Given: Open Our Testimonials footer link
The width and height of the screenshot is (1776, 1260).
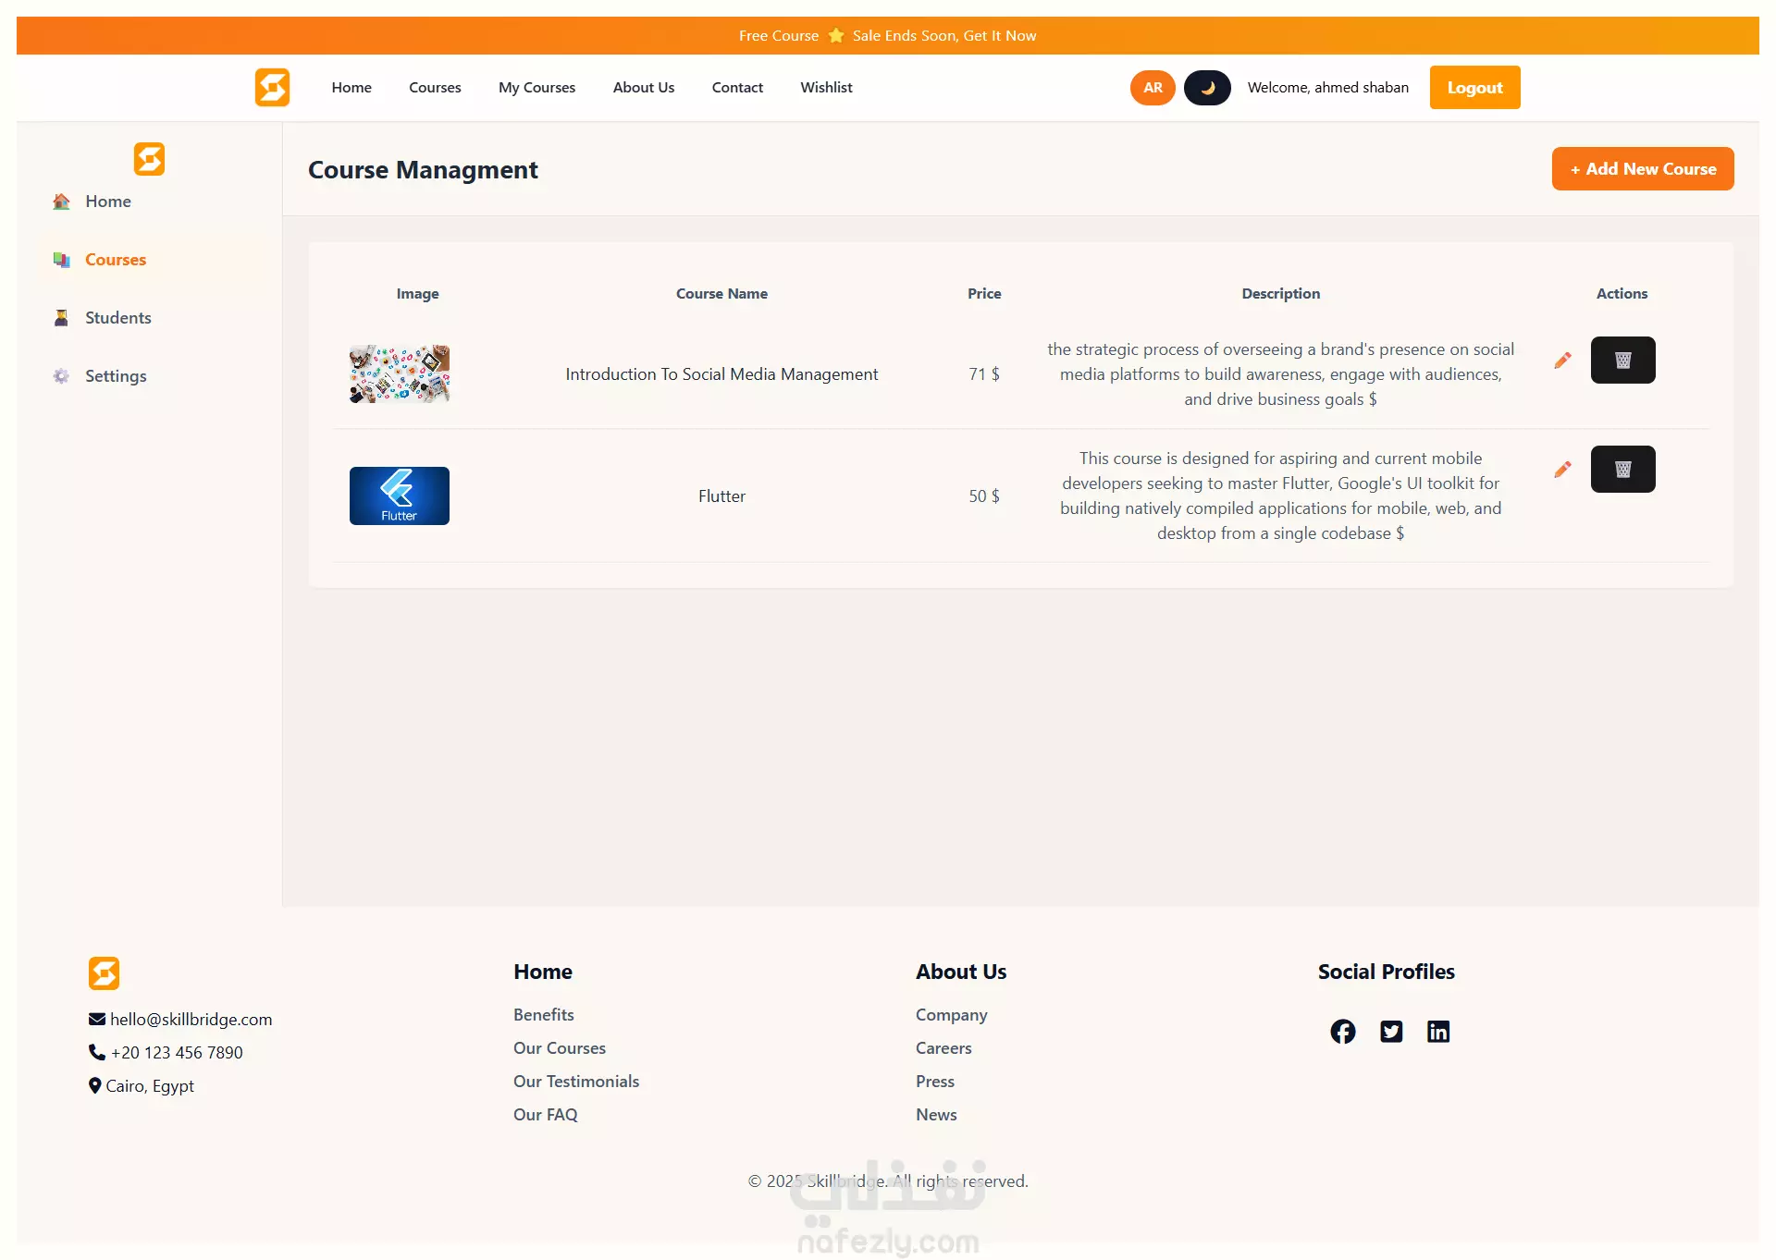Looking at the screenshot, I should pyautogui.click(x=575, y=1082).
